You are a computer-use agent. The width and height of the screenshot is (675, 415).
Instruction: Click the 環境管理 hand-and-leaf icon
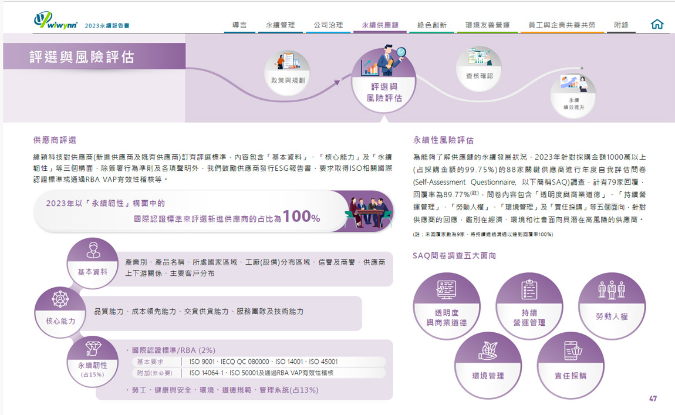(x=488, y=349)
